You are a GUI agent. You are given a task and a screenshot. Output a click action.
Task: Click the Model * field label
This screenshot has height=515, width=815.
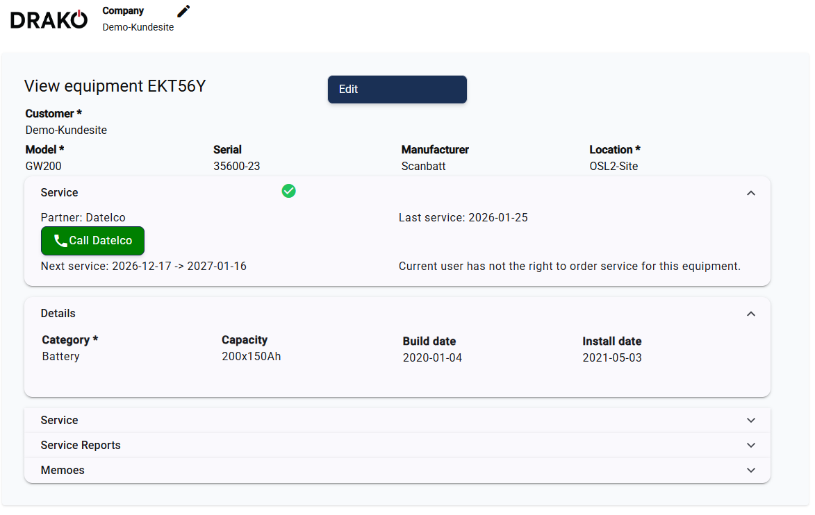coord(44,149)
